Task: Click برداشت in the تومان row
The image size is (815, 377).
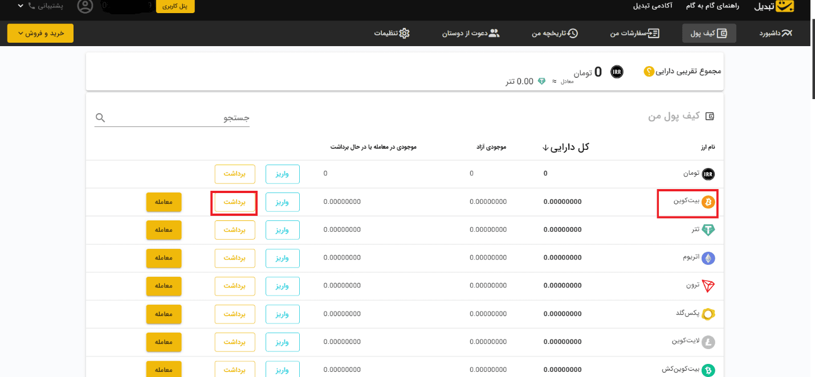Action: 234,174
